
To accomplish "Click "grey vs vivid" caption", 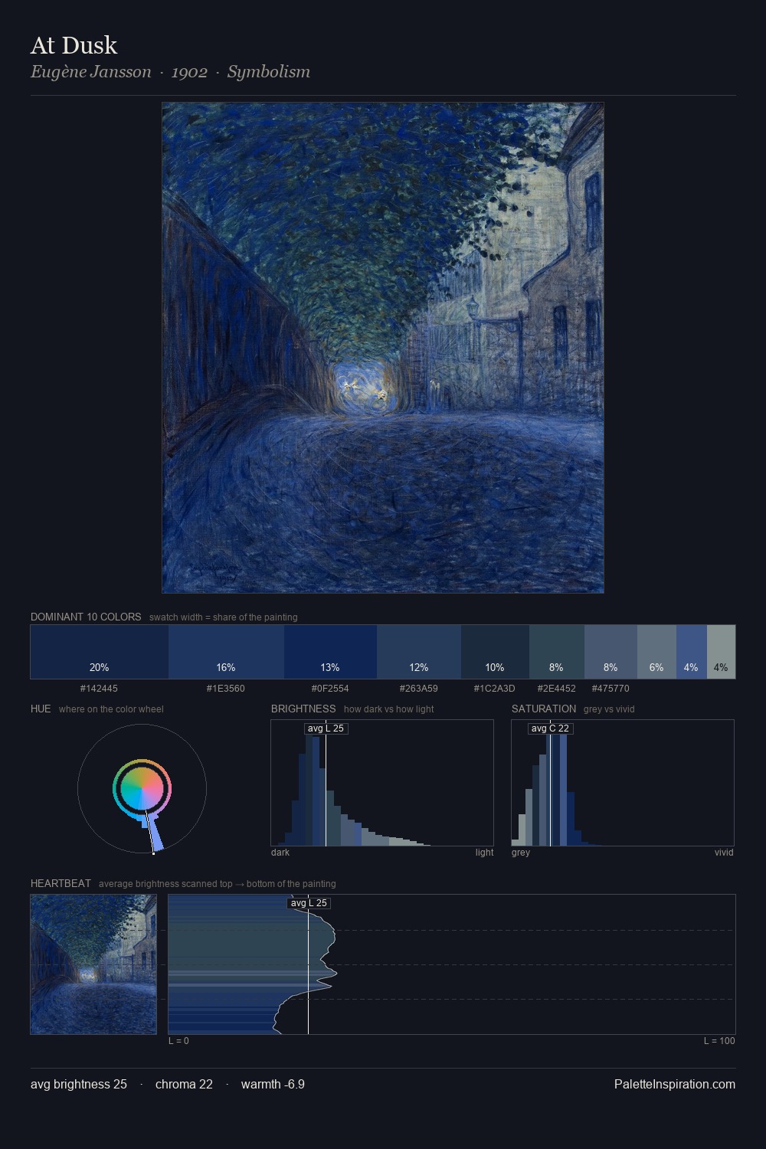I will click(609, 709).
